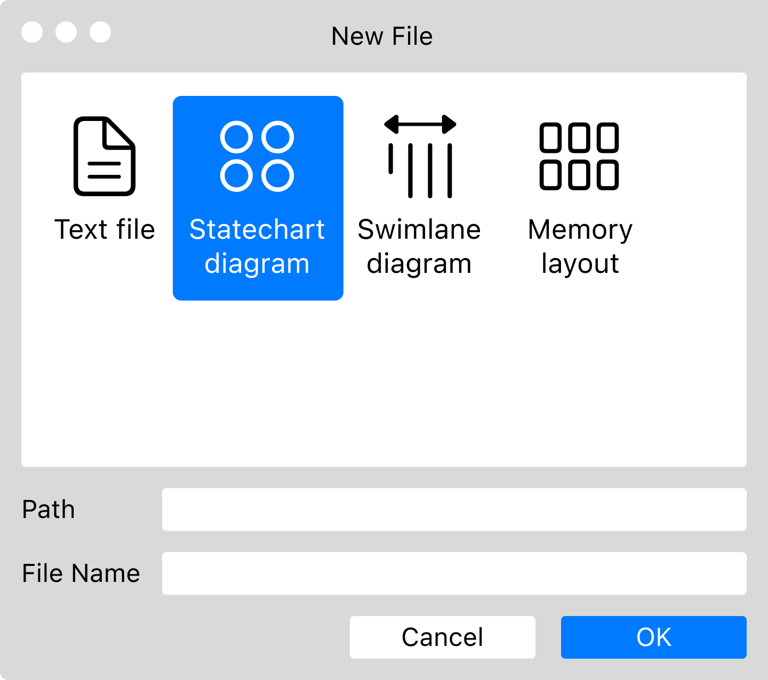The image size is (768, 680).
Task: Pick the Swimlane diagram icon
Action: tap(420, 156)
